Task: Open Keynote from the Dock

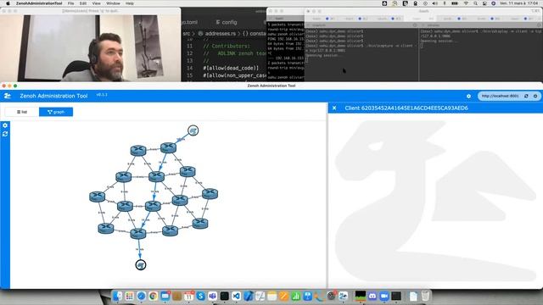Action: click(307, 296)
